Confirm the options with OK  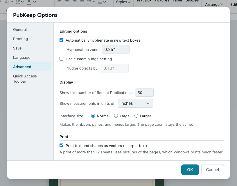(x=190, y=170)
